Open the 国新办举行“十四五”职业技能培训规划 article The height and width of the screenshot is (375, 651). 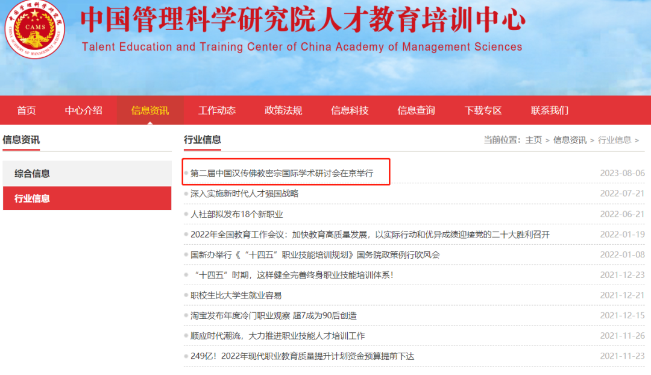tap(315, 255)
